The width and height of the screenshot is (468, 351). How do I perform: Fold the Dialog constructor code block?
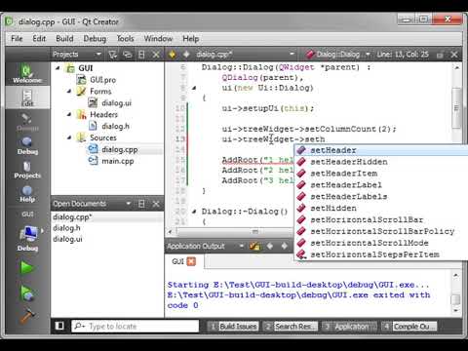194,88
